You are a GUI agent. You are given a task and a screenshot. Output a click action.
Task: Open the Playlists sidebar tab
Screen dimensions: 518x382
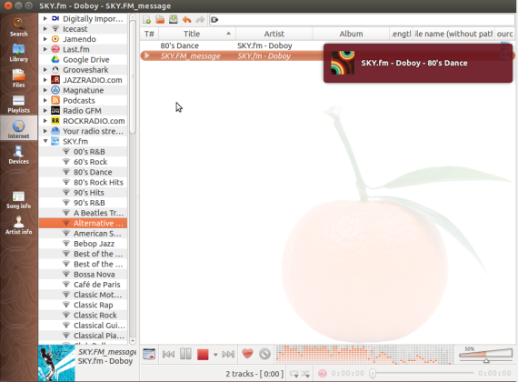coord(18,104)
